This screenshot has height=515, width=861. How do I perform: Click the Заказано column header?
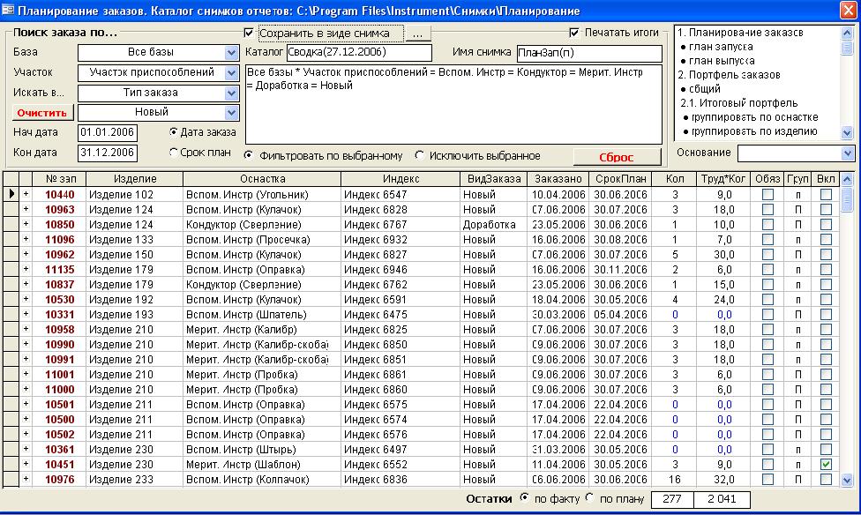point(558,179)
